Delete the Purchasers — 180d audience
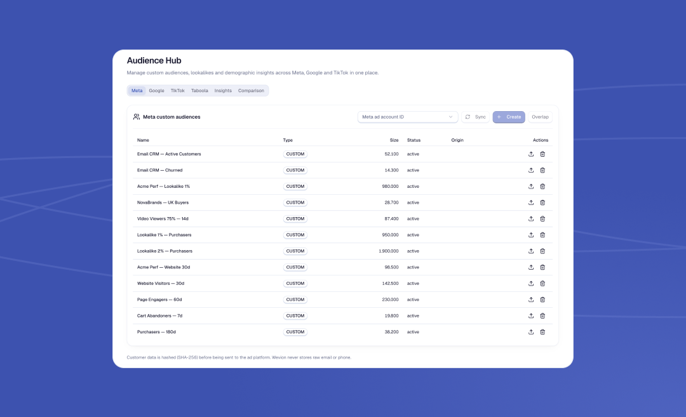Image resolution: width=686 pixels, height=417 pixels. [x=542, y=332]
